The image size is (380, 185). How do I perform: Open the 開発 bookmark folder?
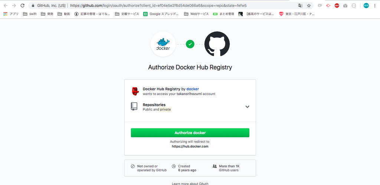47,14
